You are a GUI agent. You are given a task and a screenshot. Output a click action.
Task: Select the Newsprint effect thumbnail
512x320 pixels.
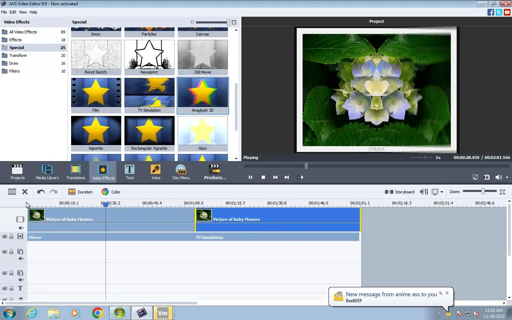tap(149, 57)
